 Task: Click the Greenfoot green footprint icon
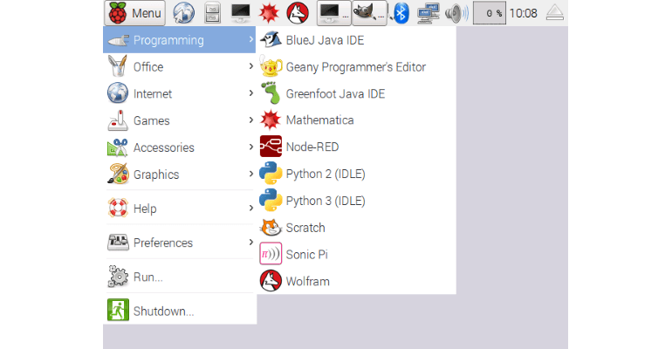(x=271, y=93)
